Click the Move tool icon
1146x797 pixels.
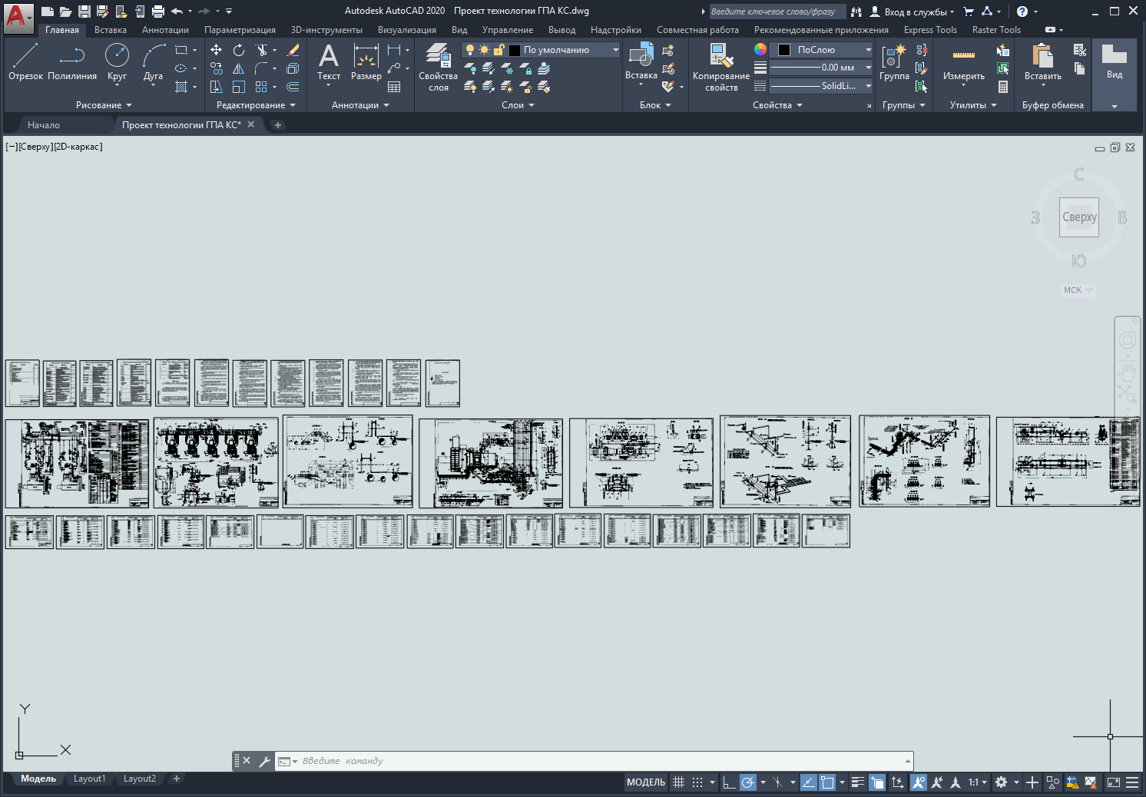217,50
